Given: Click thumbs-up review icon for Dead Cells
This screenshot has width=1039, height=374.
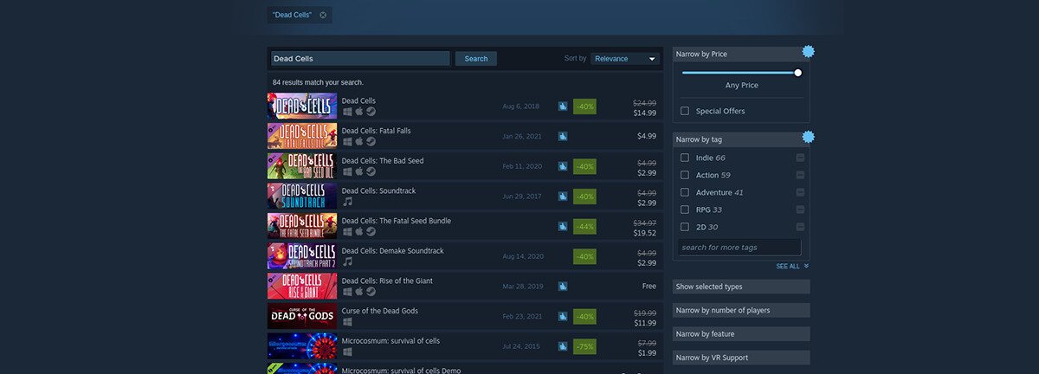Looking at the screenshot, I should point(563,106).
